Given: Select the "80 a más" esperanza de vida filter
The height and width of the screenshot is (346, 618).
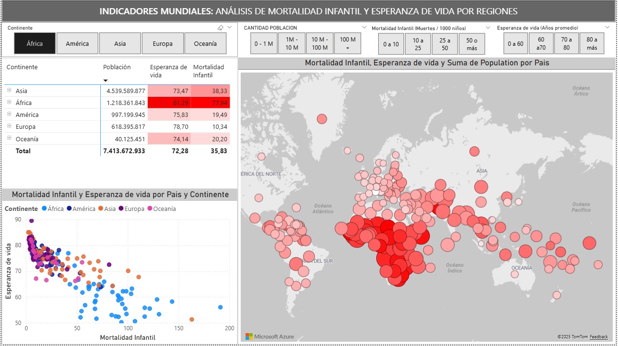Looking at the screenshot, I should click(x=592, y=43).
